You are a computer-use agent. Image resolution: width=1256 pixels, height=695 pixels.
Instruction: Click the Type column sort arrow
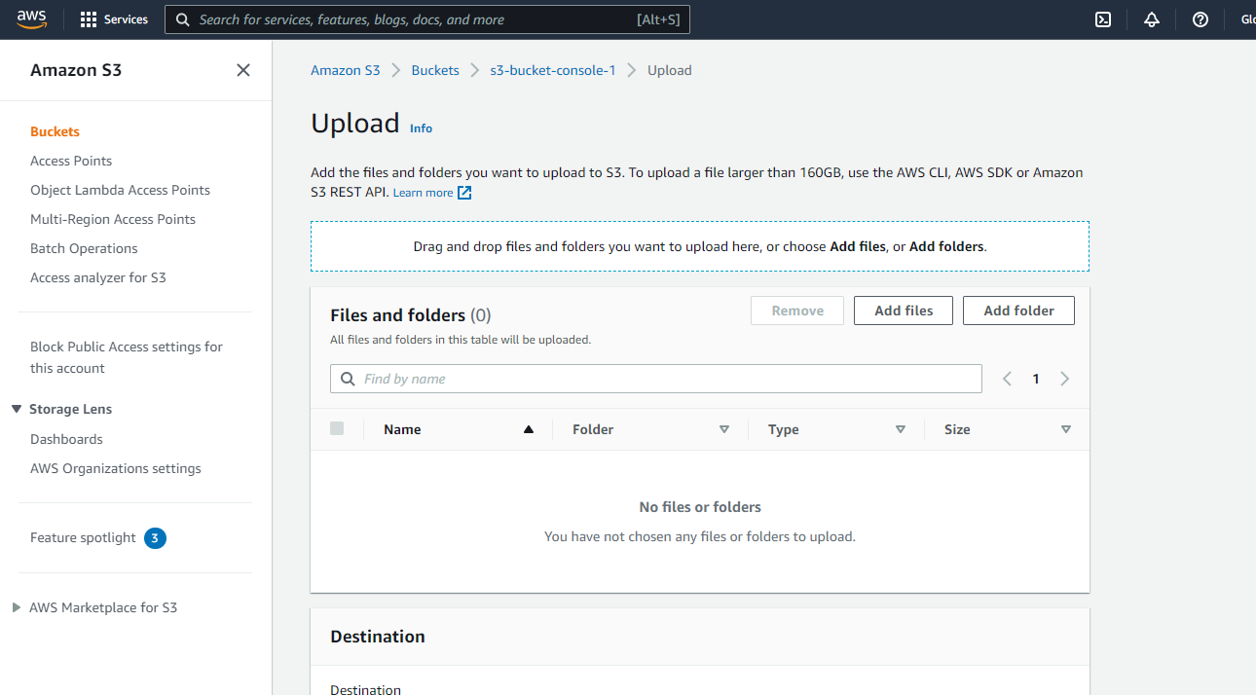pos(901,429)
